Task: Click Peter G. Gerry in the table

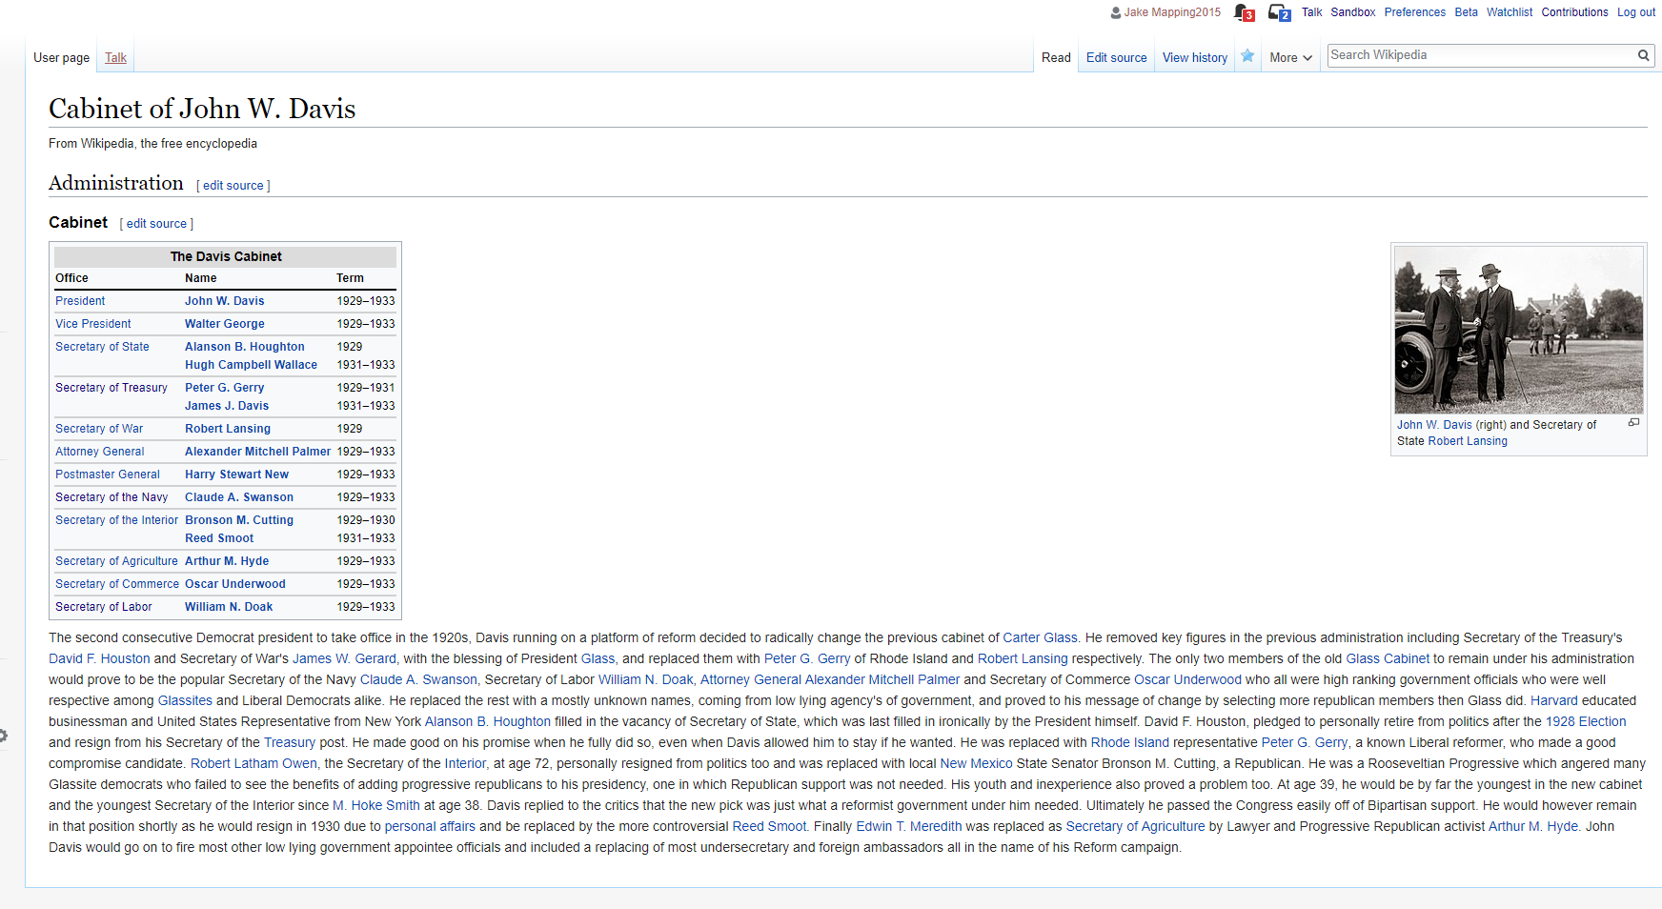Action: [225, 388]
